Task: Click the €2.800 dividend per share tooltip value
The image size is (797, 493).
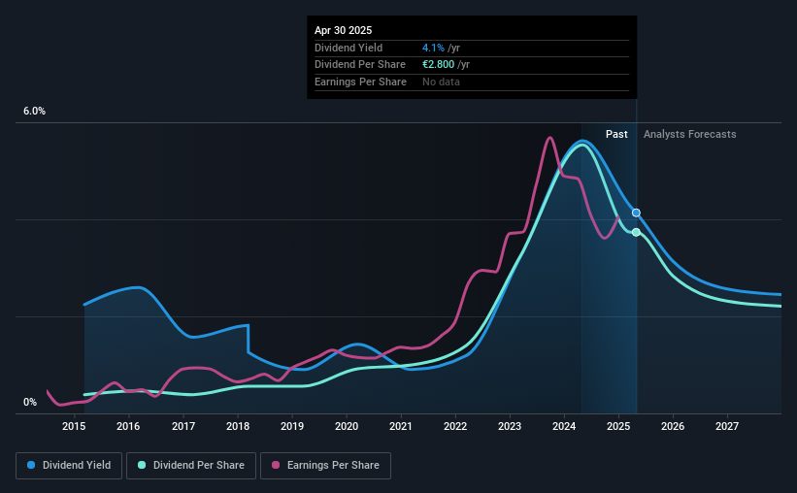Action: (x=438, y=65)
